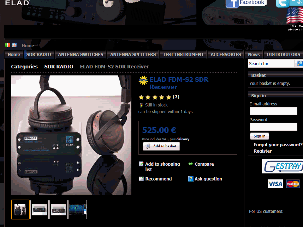Click the 525.00 € price text
The height and width of the screenshot is (227, 303).
pyautogui.click(x=159, y=130)
